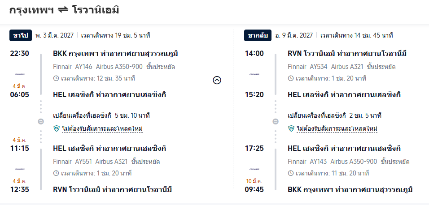Click the clock icon for the 12 ชม. 35 นาที duration
The width and height of the screenshot is (429, 205).
[56, 79]
